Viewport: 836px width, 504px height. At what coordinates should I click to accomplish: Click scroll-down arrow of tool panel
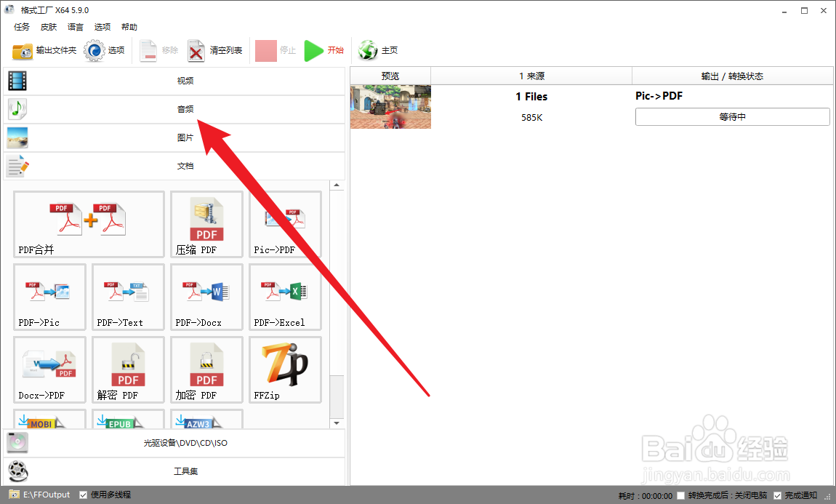337,423
